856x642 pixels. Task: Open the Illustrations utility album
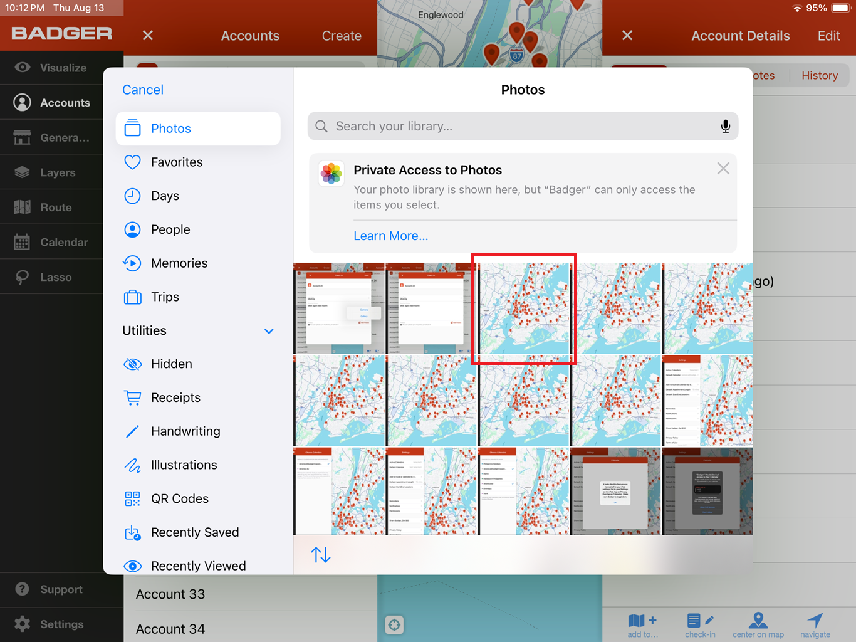pos(198,465)
